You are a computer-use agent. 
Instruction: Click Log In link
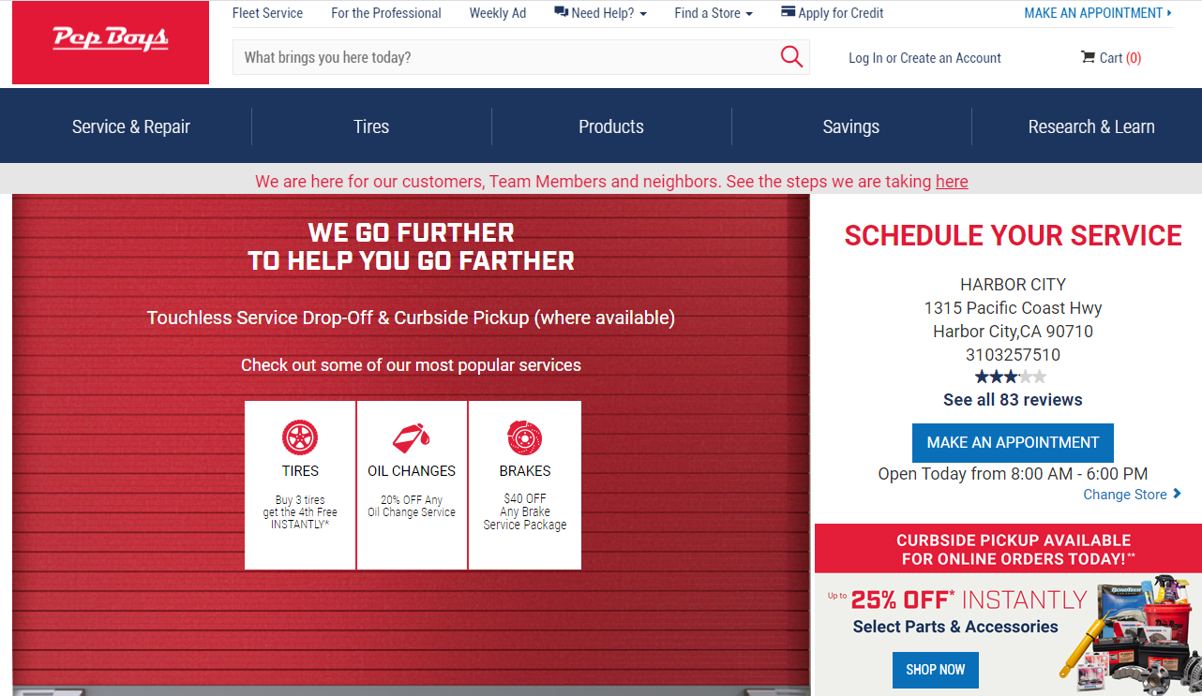click(865, 58)
